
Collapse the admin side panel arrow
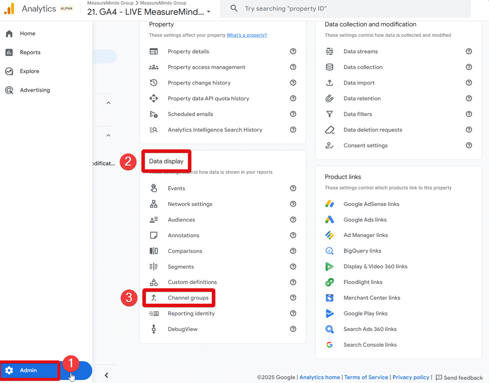pos(106,375)
